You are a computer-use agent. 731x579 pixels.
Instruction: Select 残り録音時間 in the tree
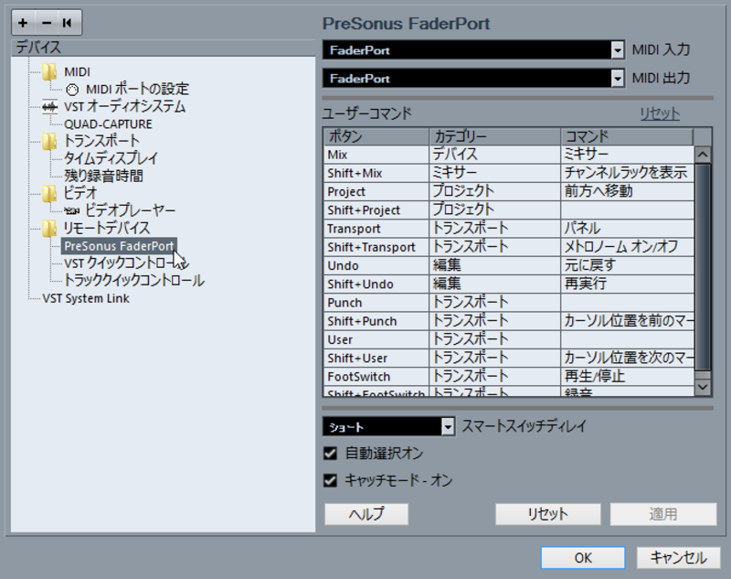(103, 176)
